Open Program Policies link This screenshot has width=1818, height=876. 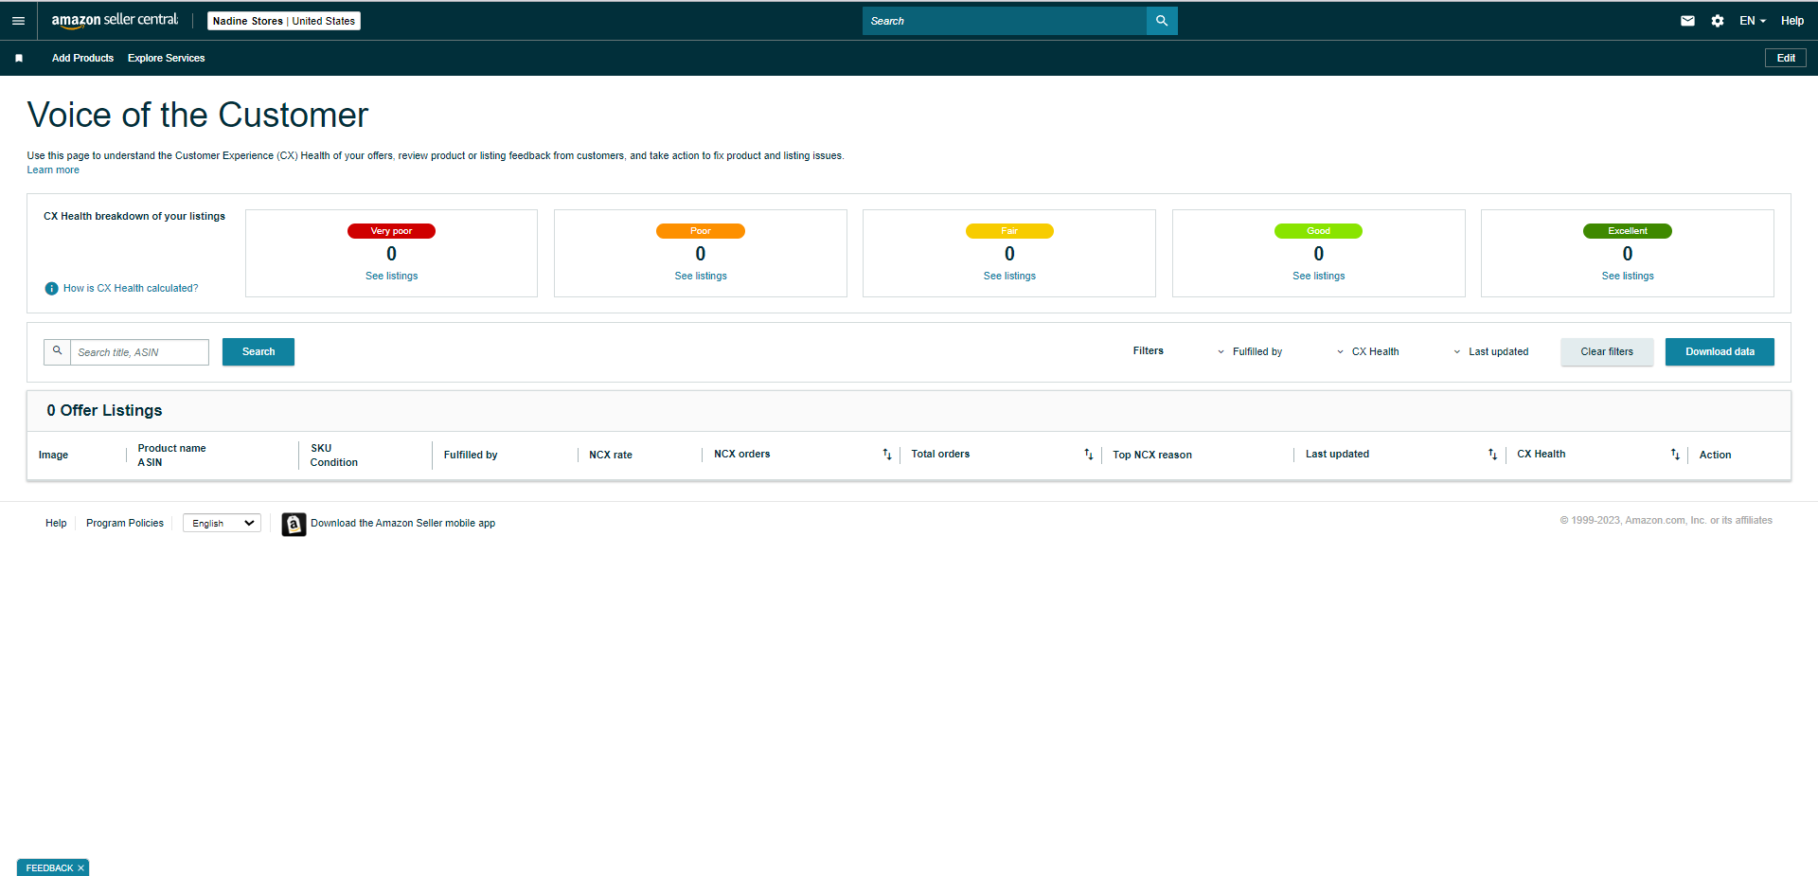click(125, 524)
